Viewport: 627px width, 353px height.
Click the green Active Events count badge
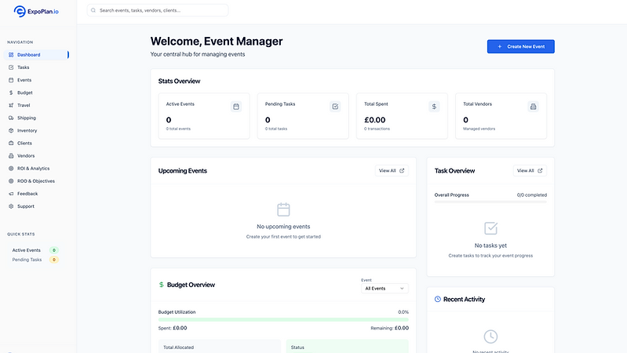pyautogui.click(x=54, y=250)
